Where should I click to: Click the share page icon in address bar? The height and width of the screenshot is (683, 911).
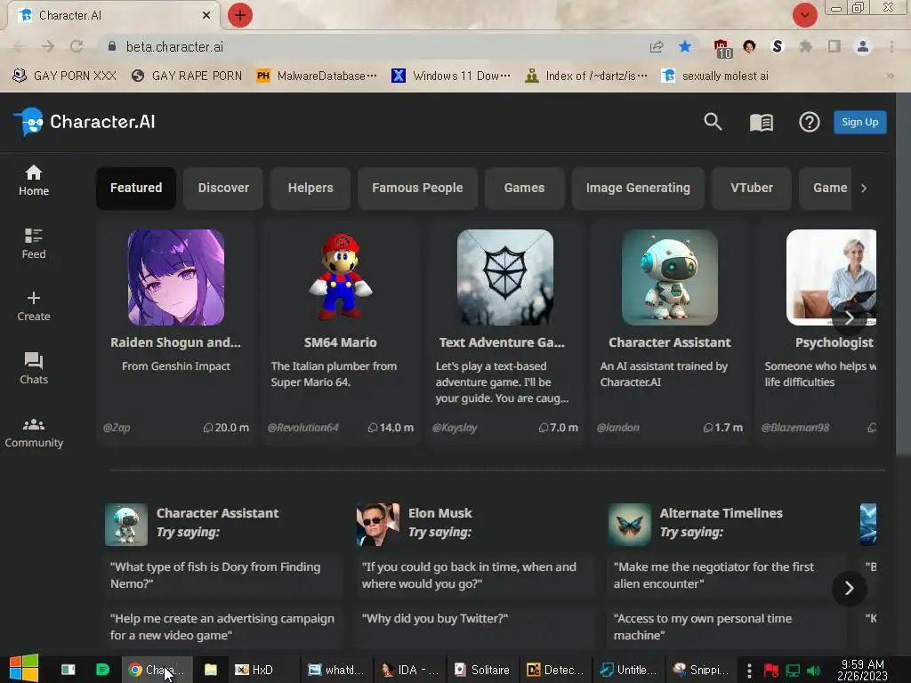[657, 46]
